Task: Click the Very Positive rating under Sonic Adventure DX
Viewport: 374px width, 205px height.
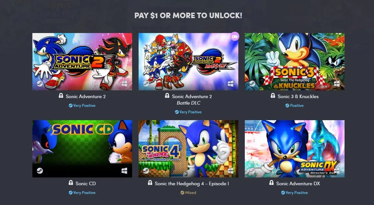Action: tap(294, 193)
